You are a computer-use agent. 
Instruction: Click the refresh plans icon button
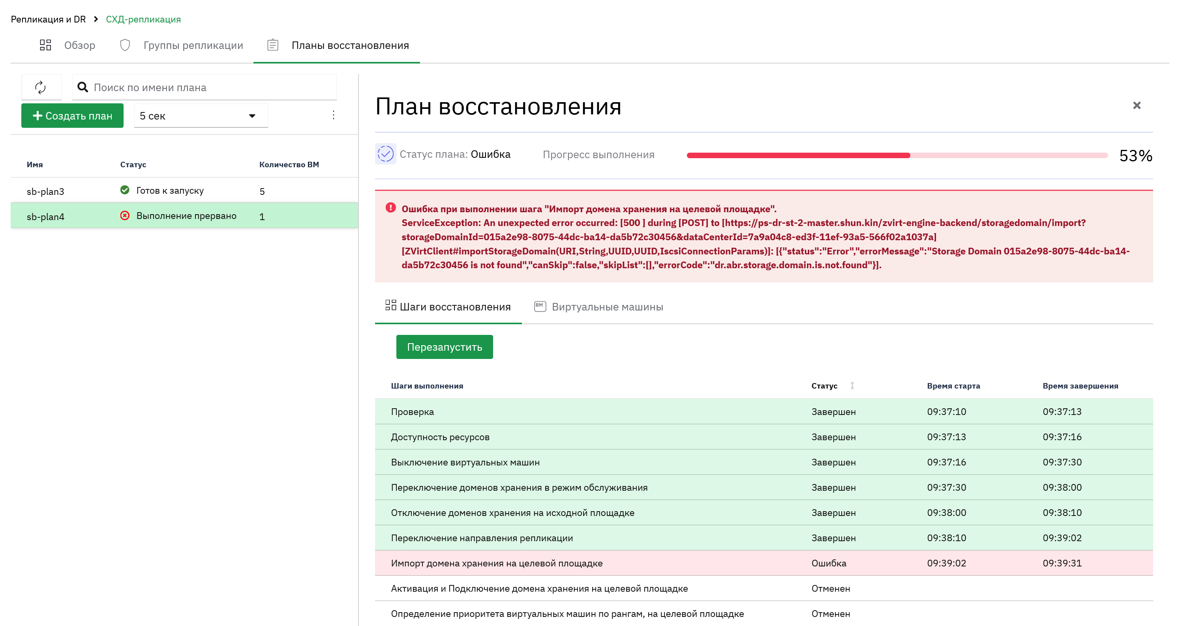41,88
